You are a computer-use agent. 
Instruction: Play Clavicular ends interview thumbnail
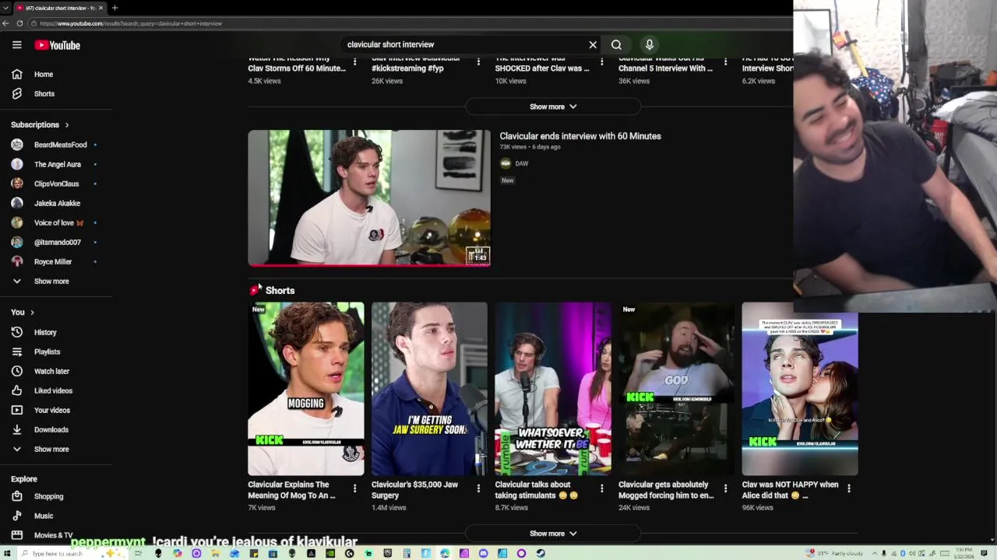click(x=369, y=198)
